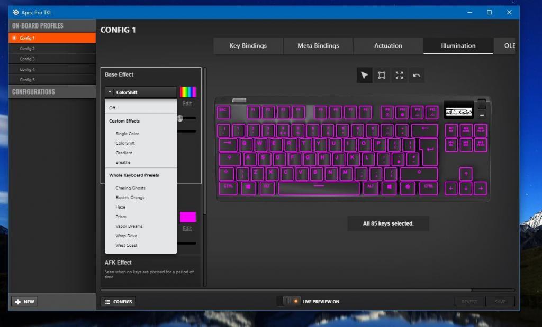The width and height of the screenshot is (542, 327).
Task: Click the OLED display on keyboard
Action: pyautogui.click(x=458, y=111)
